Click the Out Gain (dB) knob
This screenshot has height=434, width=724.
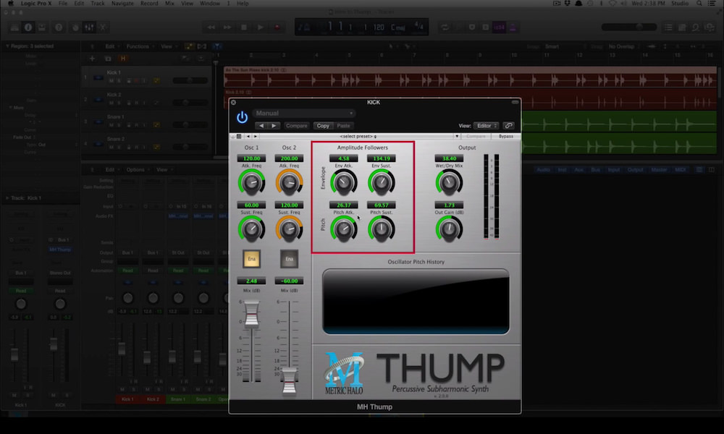(449, 229)
